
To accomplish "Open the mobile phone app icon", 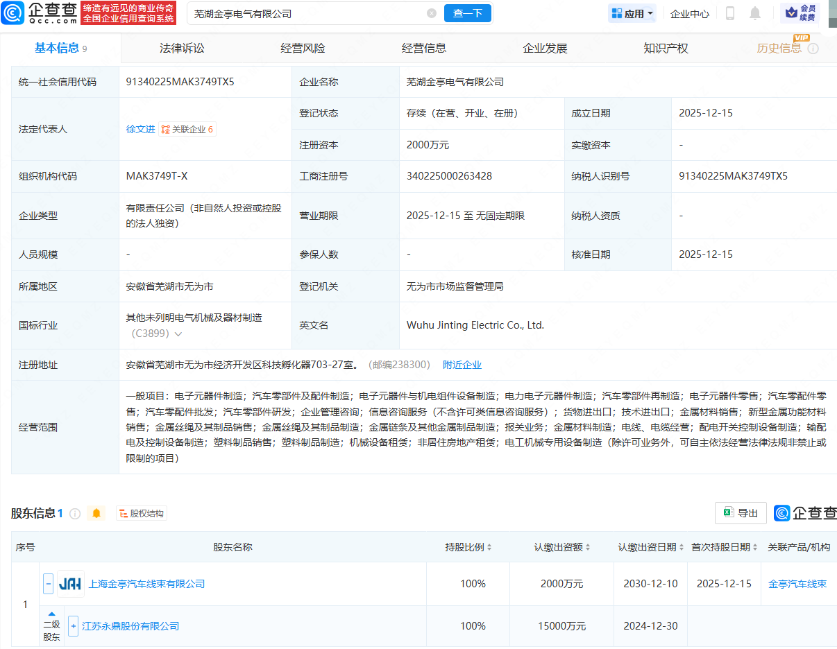I will tap(729, 13).
